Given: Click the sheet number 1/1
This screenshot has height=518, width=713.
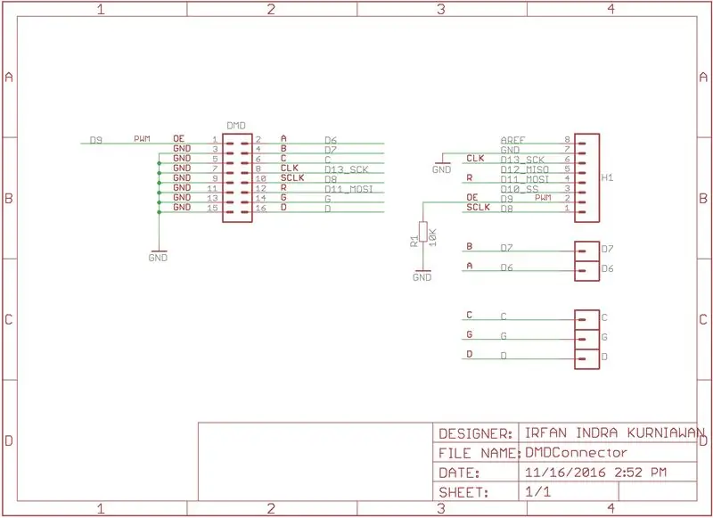Looking at the screenshot, I should 537,492.
